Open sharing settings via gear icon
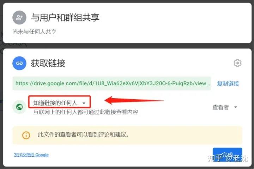This screenshot has height=169, width=254. click(x=237, y=63)
